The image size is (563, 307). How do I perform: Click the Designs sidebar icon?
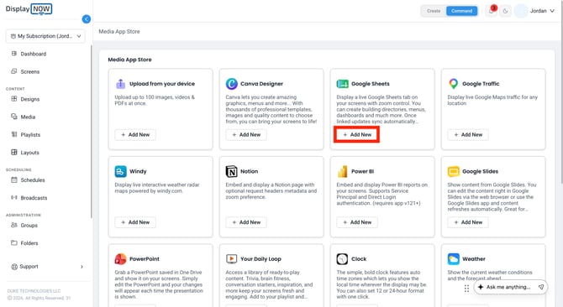coord(14,99)
